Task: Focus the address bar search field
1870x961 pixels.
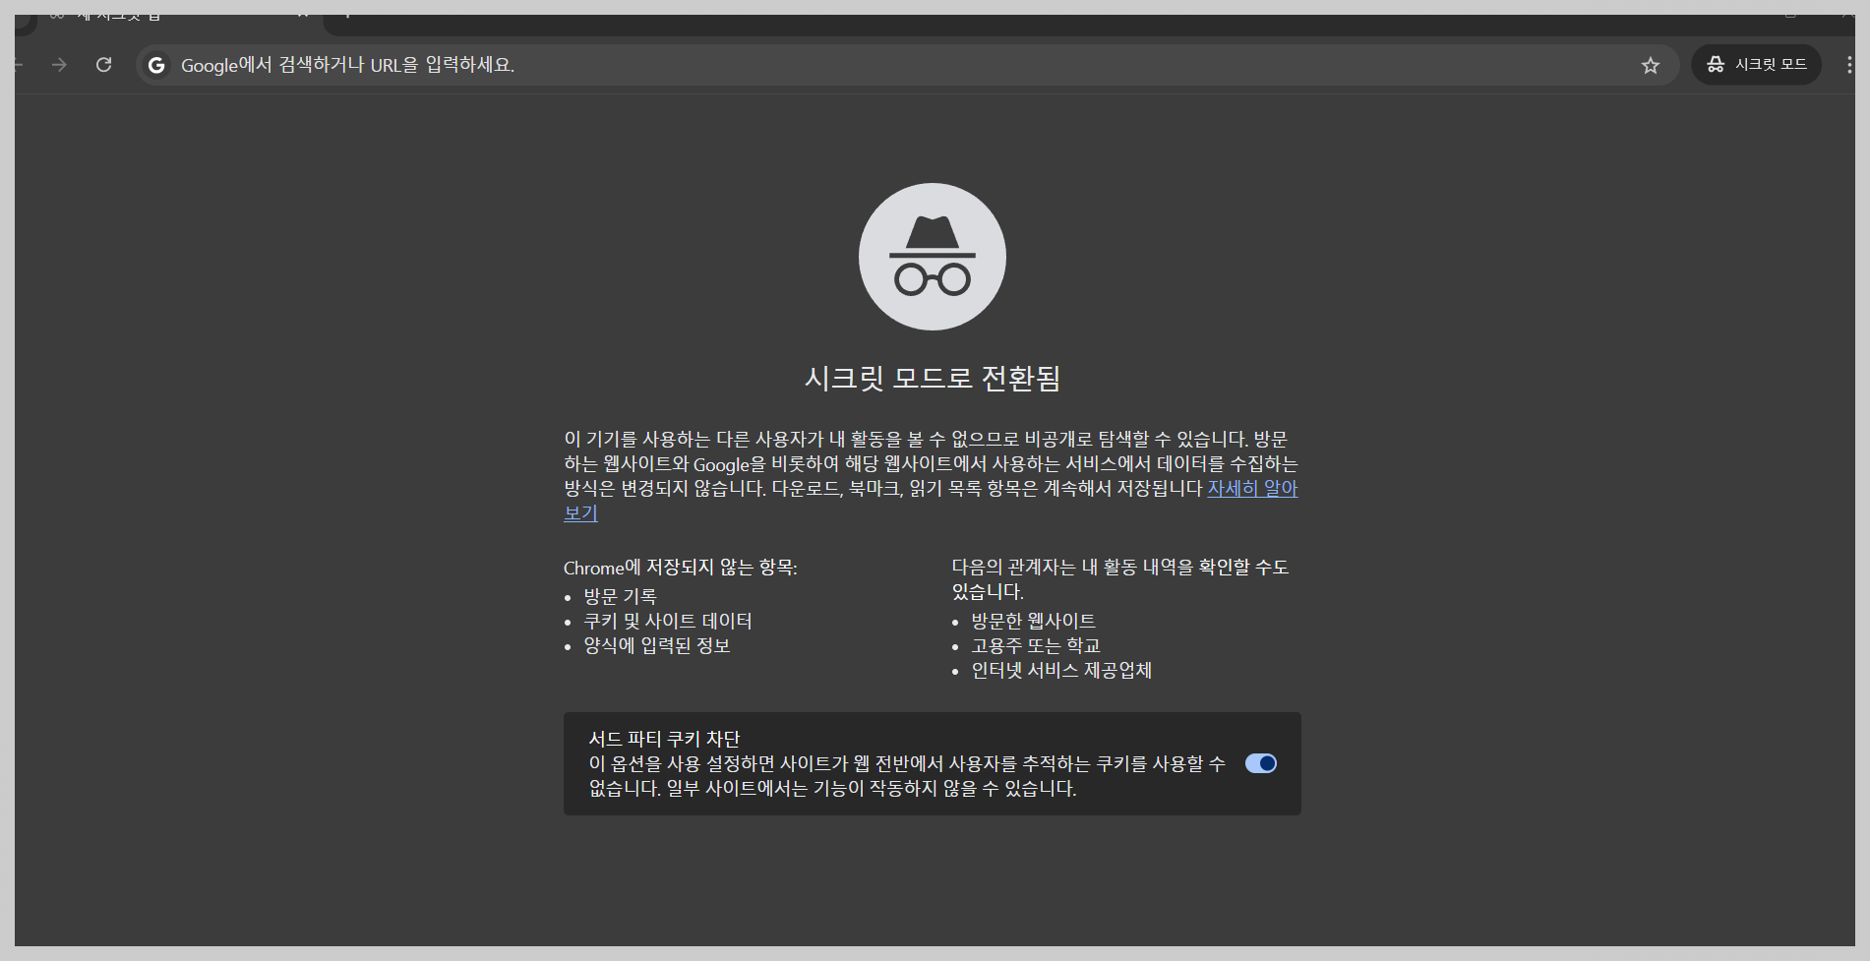Action: pos(905,65)
